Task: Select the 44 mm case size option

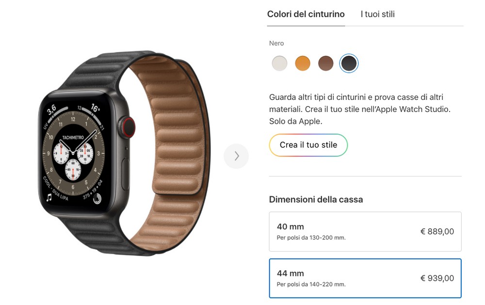Action: pyautogui.click(x=365, y=278)
